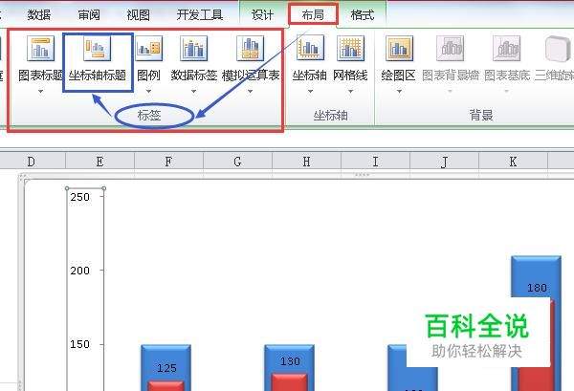The height and width of the screenshot is (391, 574).
Task: Click the 绘图区 button label
Action: point(398,76)
